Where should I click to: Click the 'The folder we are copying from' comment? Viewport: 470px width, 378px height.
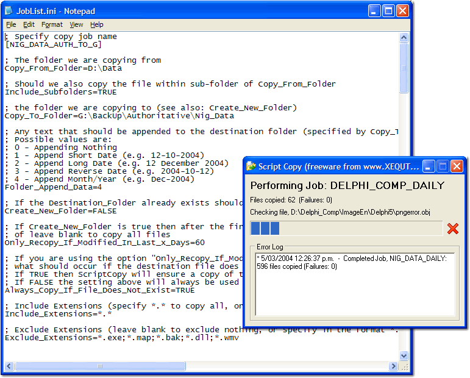83,60
